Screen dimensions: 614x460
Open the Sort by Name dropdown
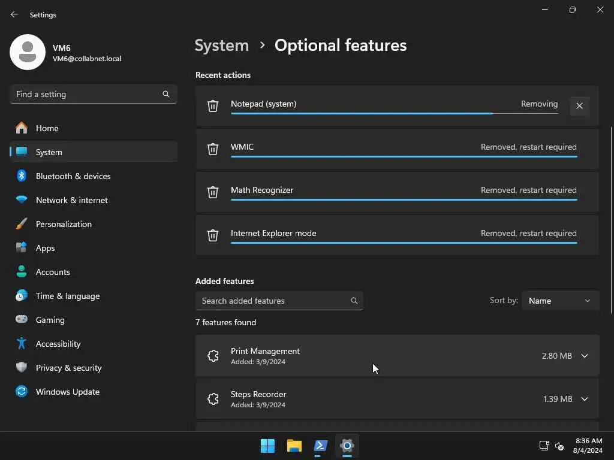pos(560,301)
